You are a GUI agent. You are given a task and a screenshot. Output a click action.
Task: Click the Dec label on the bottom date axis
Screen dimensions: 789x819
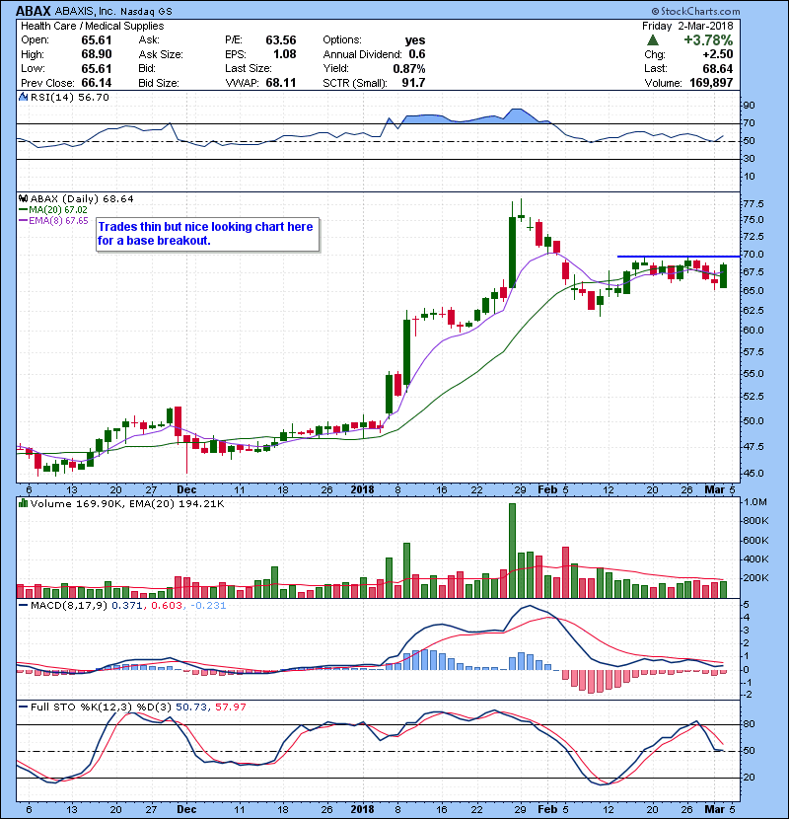186,809
